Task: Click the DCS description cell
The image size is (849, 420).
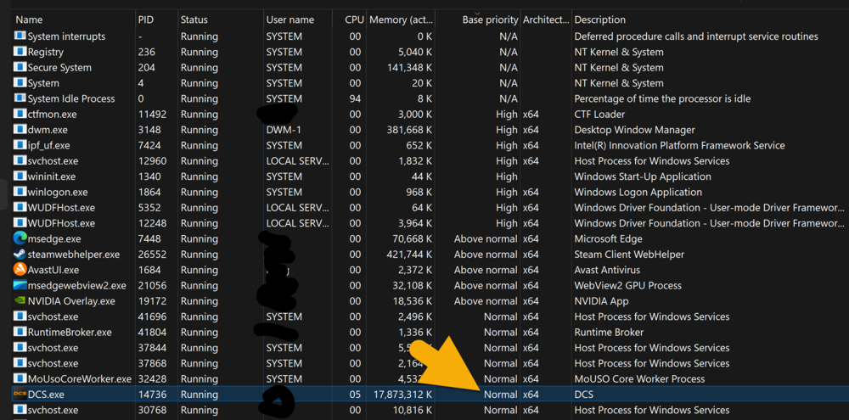Action: 584,395
